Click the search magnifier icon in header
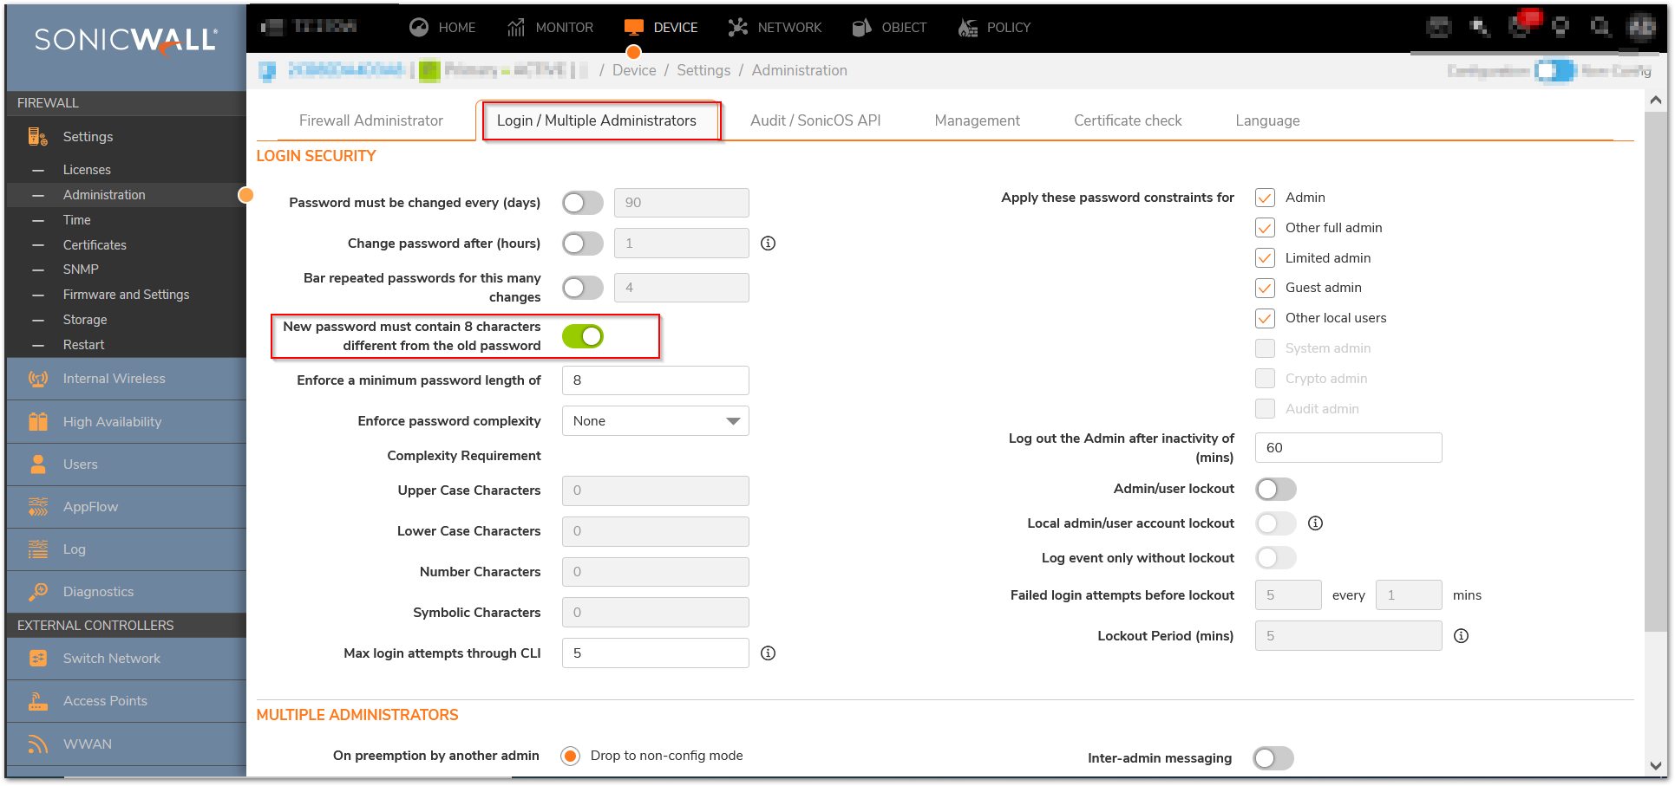 click(x=1600, y=27)
